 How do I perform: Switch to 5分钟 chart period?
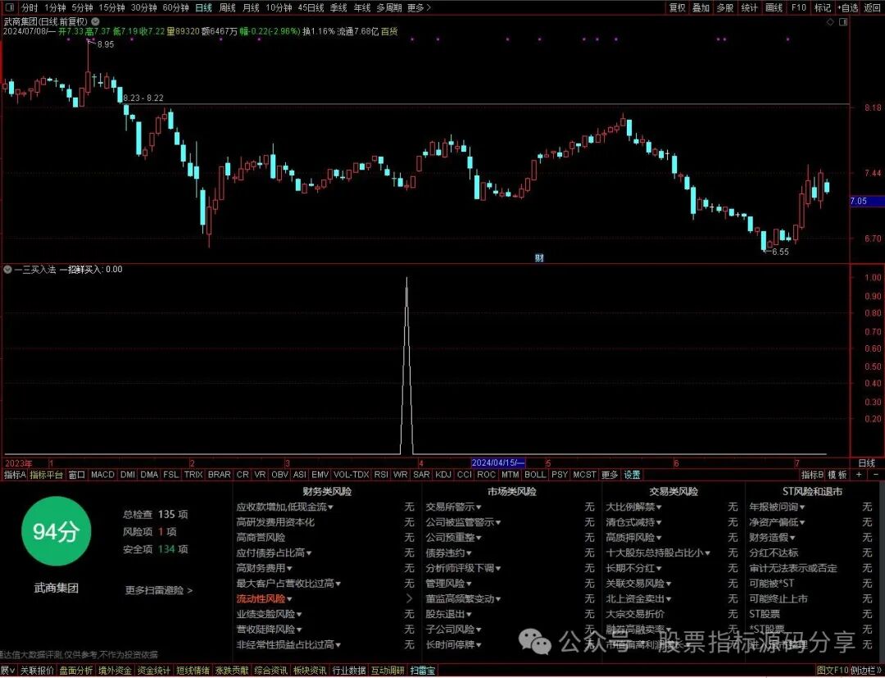tap(82, 7)
